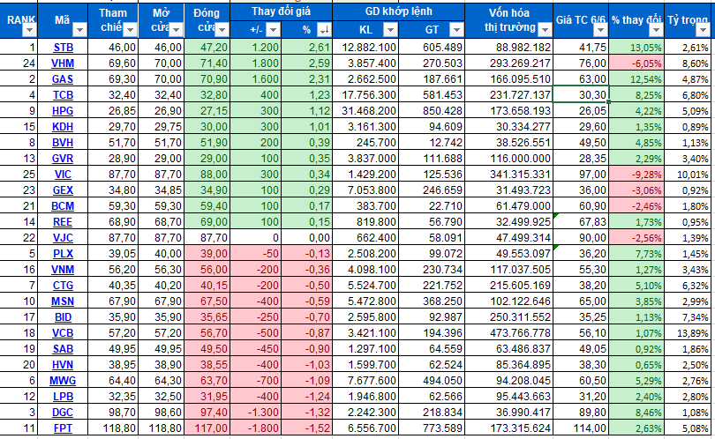Select PLX Giá TC cell 36,20
The height and width of the screenshot is (439, 715).
(x=581, y=254)
